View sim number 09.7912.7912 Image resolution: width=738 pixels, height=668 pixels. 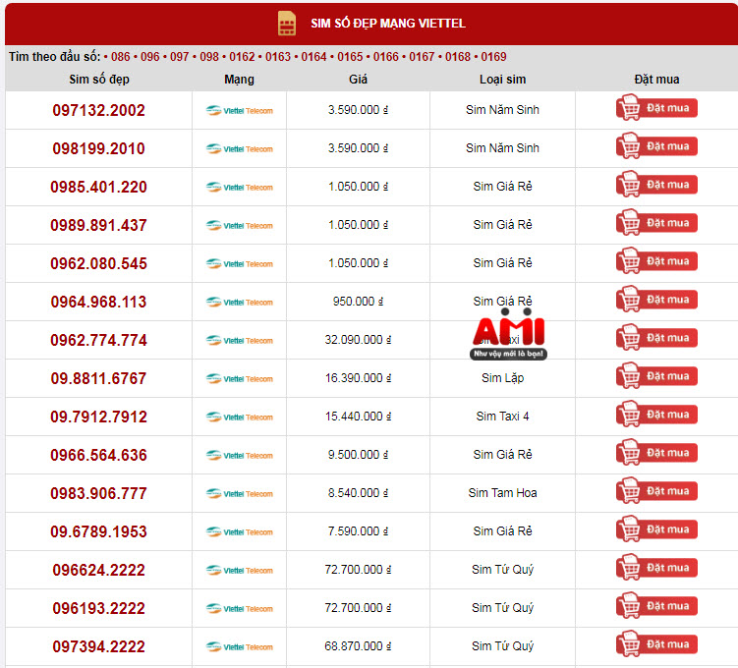(x=99, y=417)
